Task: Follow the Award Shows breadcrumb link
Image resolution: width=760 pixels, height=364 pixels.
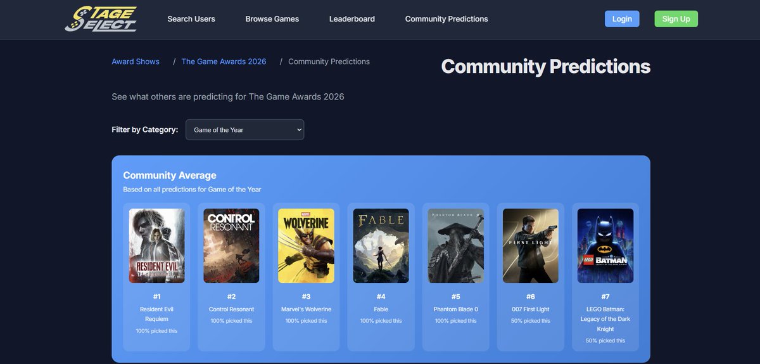Action: (x=136, y=62)
